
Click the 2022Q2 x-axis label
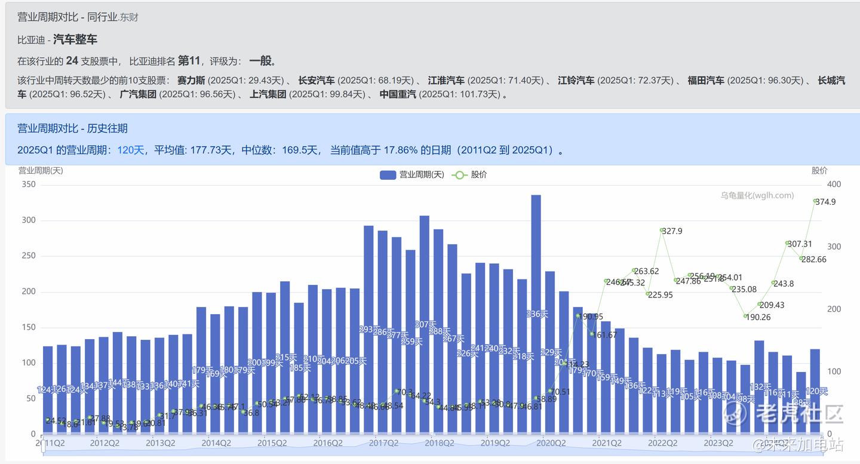tap(662, 443)
